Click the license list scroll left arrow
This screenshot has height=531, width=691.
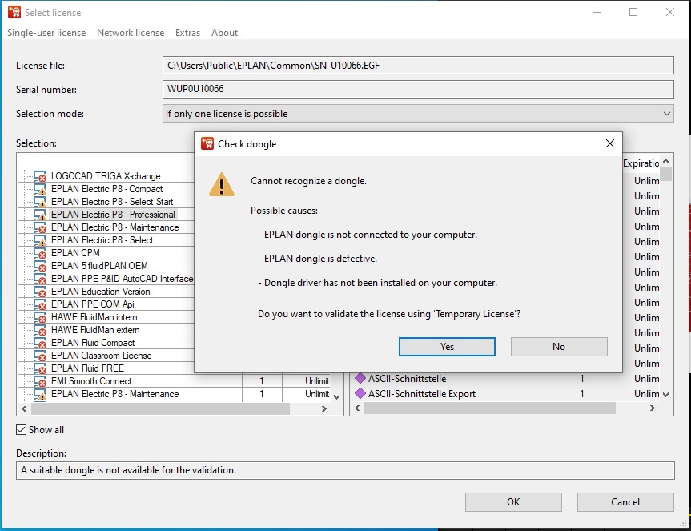[24, 409]
